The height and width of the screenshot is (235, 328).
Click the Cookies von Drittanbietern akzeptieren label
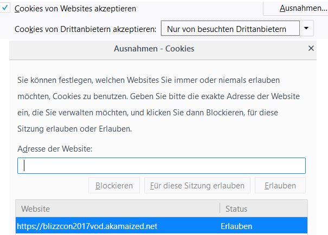(x=86, y=28)
